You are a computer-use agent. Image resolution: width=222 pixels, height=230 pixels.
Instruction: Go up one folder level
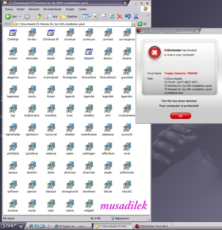[x=39, y=16]
